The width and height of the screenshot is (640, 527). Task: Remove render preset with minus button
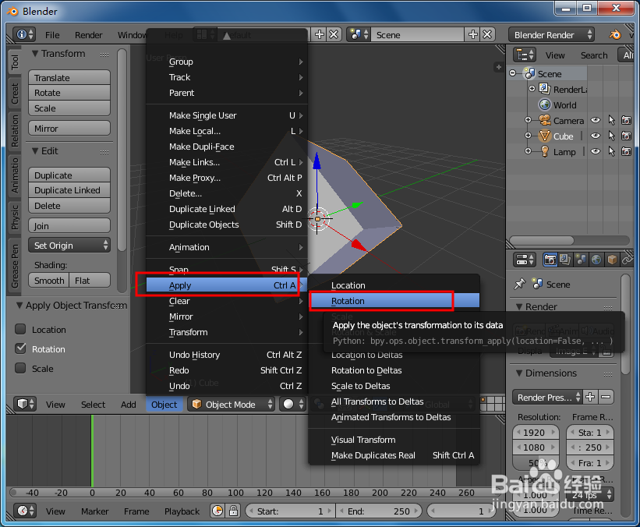click(606, 397)
